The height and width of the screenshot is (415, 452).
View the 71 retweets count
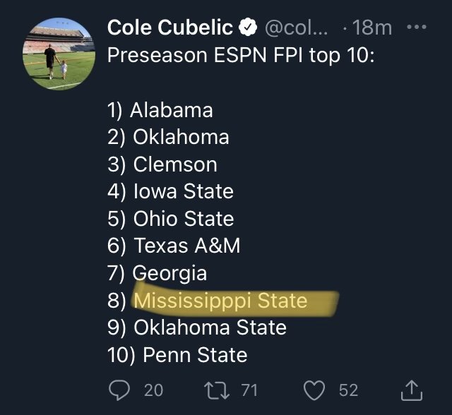(x=249, y=390)
